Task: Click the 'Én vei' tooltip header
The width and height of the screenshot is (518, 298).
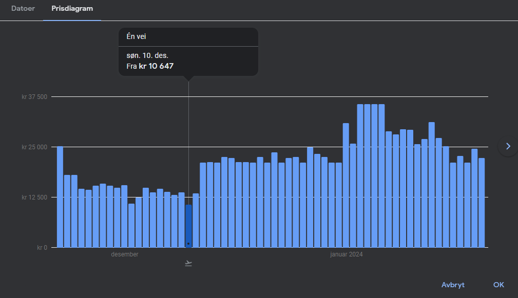Action: click(x=137, y=36)
